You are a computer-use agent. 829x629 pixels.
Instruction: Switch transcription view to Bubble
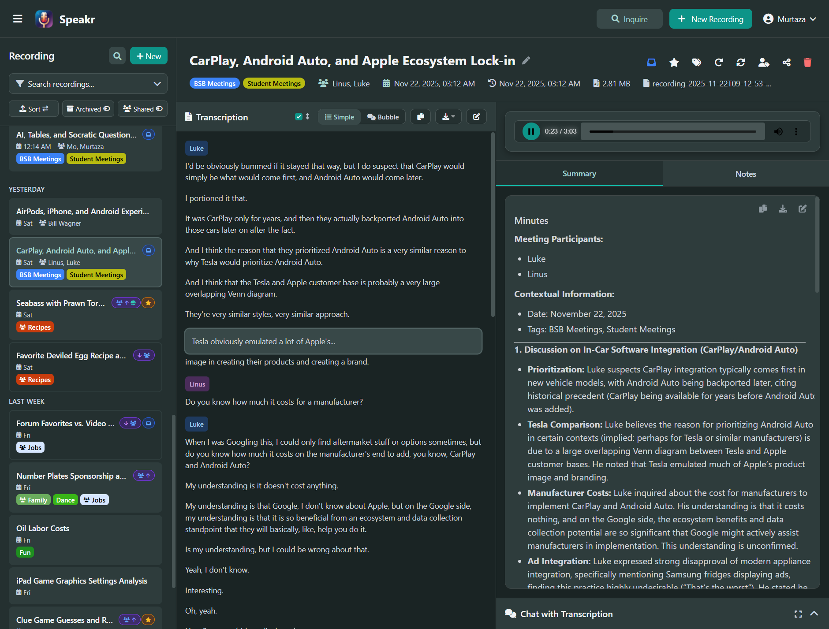tap(383, 116)
